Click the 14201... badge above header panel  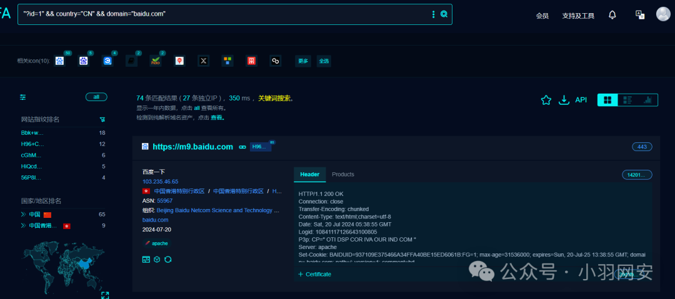[637, 175]
